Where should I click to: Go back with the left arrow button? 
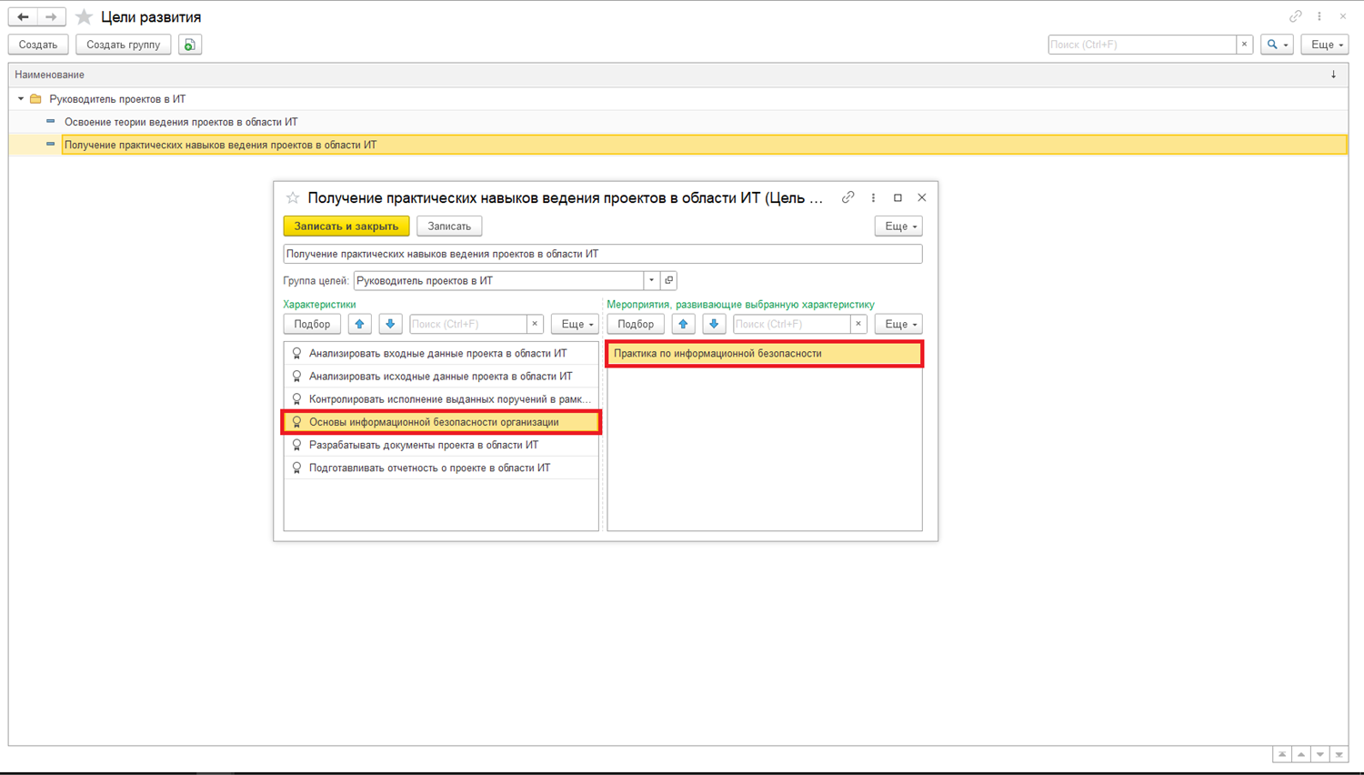pyautogui.click(x=23, y=16)
